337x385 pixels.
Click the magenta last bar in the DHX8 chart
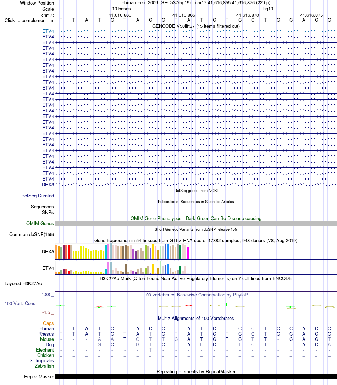[188, 253]
